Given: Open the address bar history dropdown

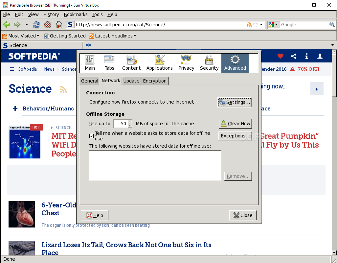Looking at the screenshot, I should click(261, 25).
